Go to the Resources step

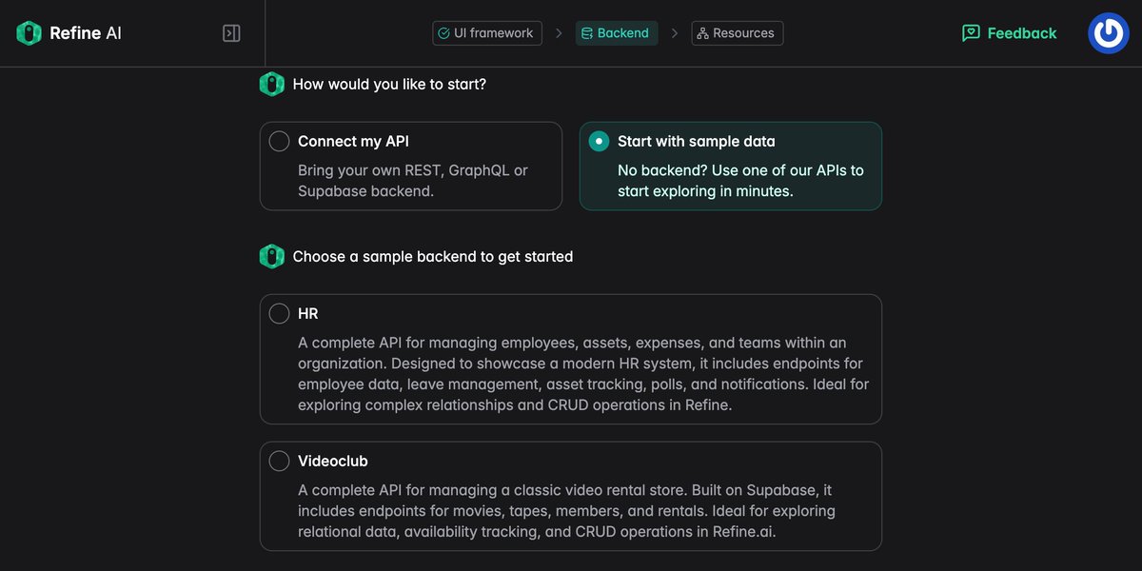(738, 33)
